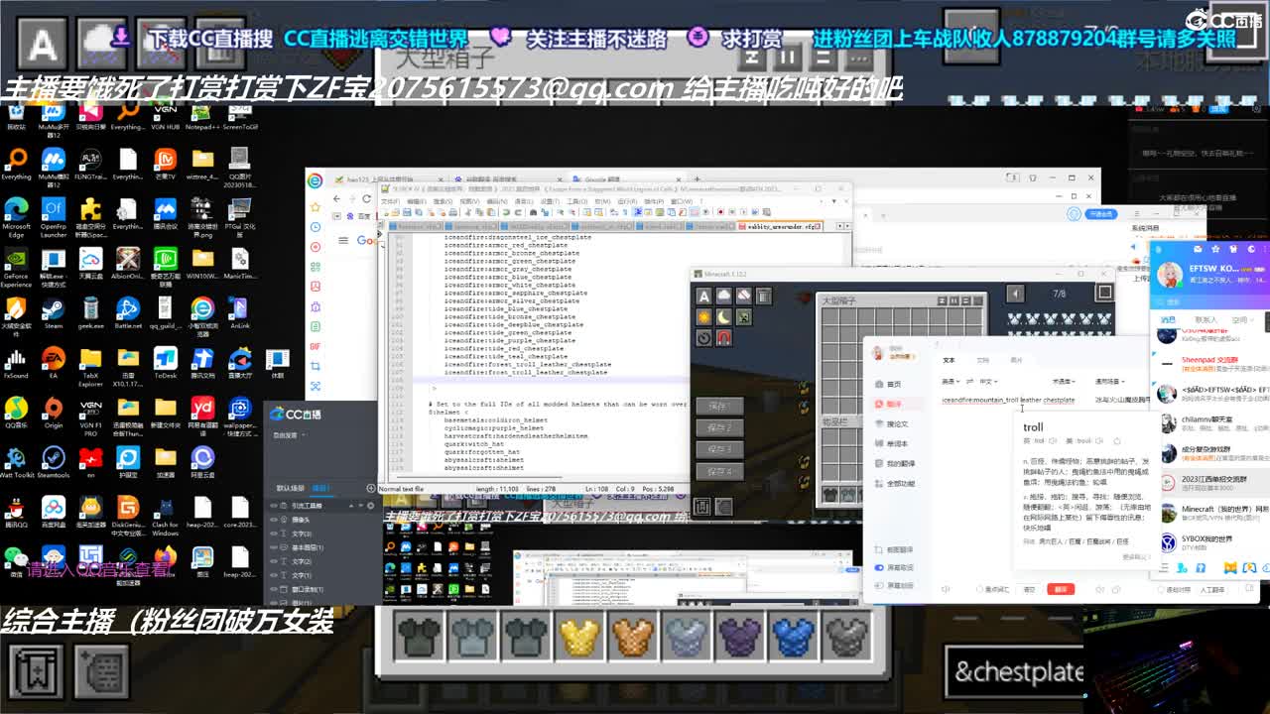Select the crop screenshot icon in browser sidebar
1270x714 pixels.
315,366
